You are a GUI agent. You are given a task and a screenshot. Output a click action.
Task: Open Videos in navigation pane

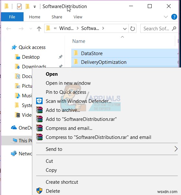pyautogui.click(x=24, y=115)
